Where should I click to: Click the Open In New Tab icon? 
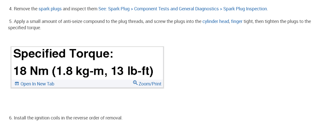pyautogui.click(x=17, y=84)
